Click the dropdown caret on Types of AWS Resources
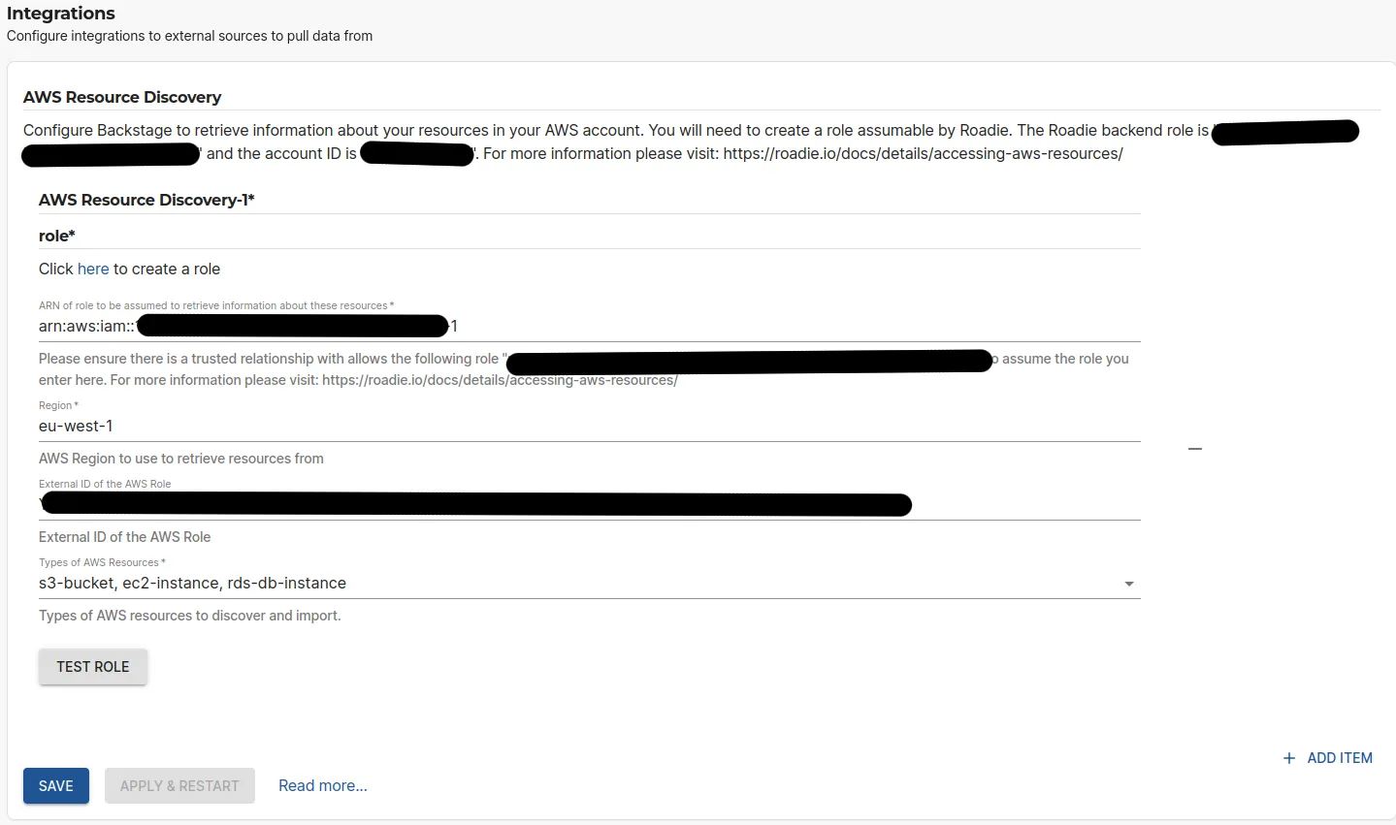 click(x=1128, y=584)
